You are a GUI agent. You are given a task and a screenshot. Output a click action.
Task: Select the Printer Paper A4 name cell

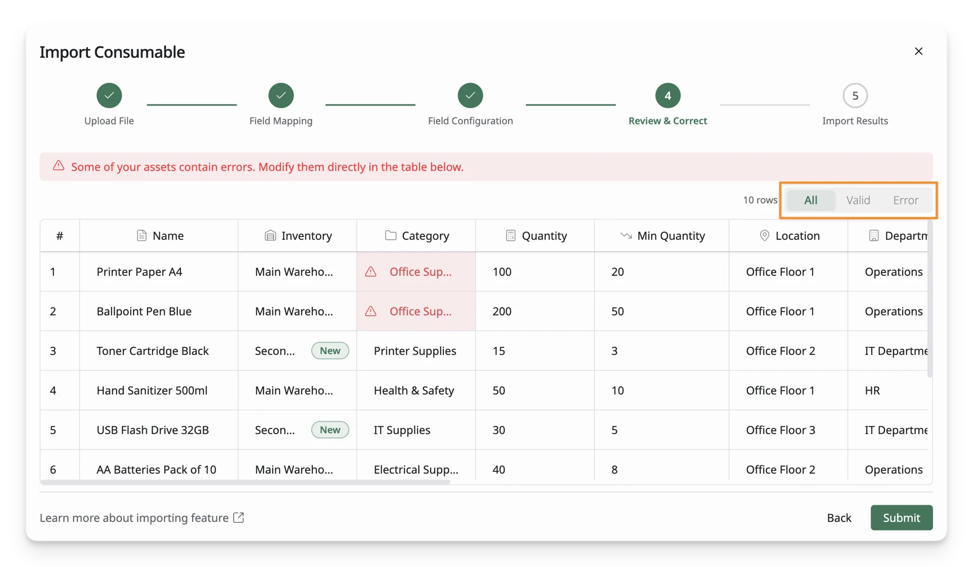tap(159, 271)
